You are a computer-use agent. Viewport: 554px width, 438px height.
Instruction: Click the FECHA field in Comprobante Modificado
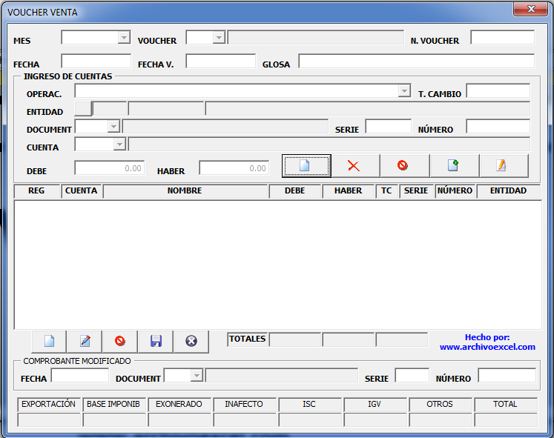point(80,375)
